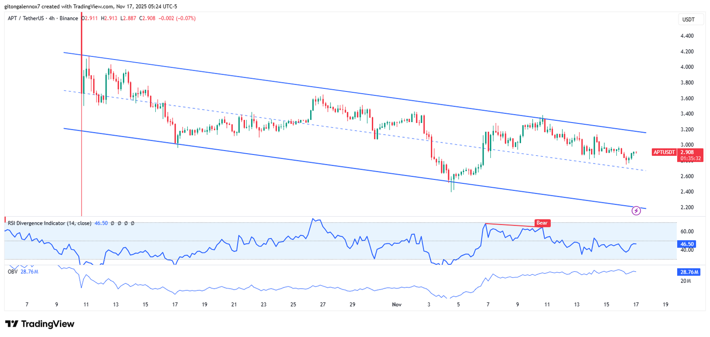Click the blue 46.50 RSI axis tag
Image resolution: width=710 pixels, height=337 pixels.
[x=687, y=244]
